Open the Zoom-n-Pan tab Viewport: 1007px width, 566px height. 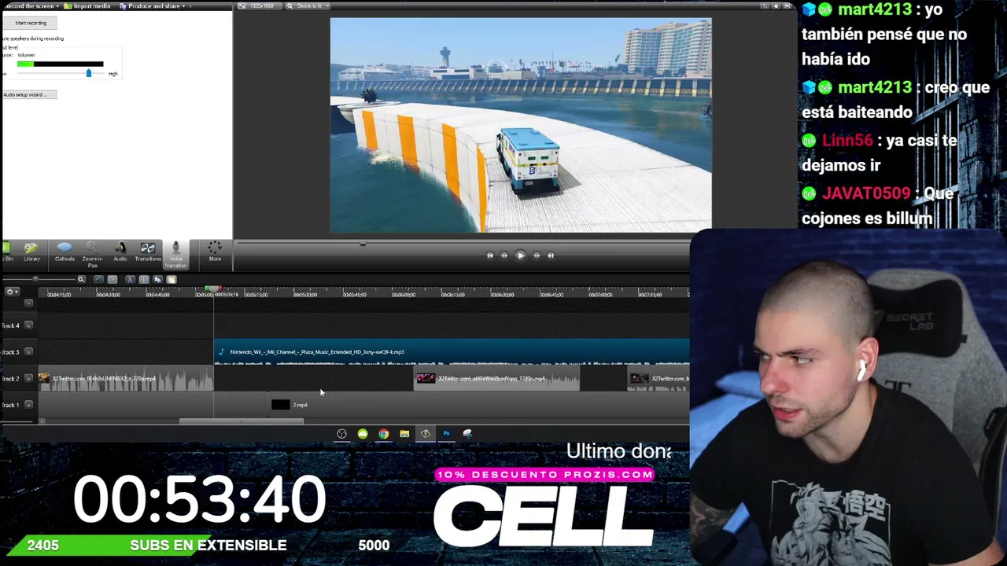[x=92, y=255]
